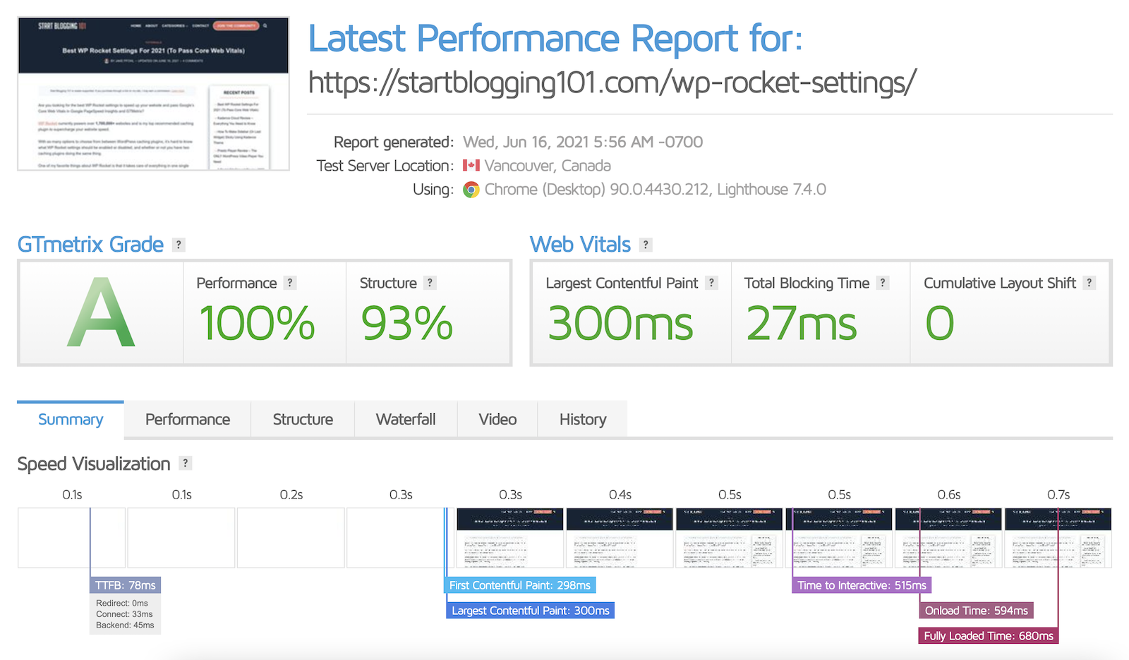
Task: Go to the Waterfall tab
Action: 406,420
